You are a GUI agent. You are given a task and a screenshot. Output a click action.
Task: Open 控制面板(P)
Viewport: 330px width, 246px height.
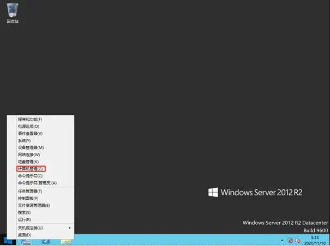pyautogui.click(x=40, y=199)
